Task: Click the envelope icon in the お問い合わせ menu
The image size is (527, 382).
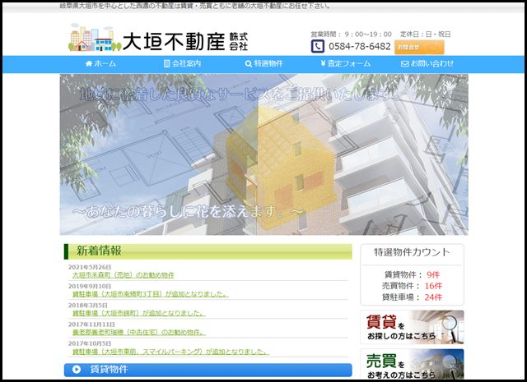Action: point(404,64)
